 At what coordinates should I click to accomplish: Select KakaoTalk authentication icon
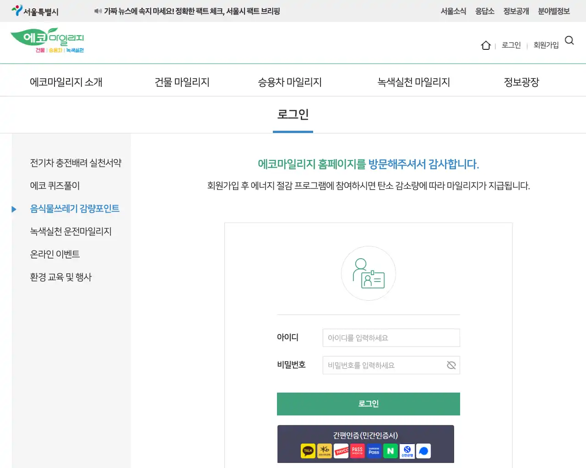click(x=308, y=451)
